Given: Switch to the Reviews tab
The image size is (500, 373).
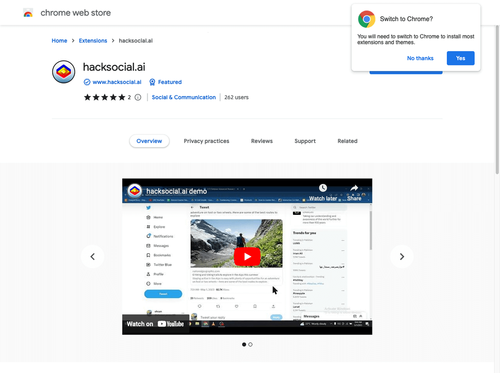Looking at the screenshot, I should (262, 141).
